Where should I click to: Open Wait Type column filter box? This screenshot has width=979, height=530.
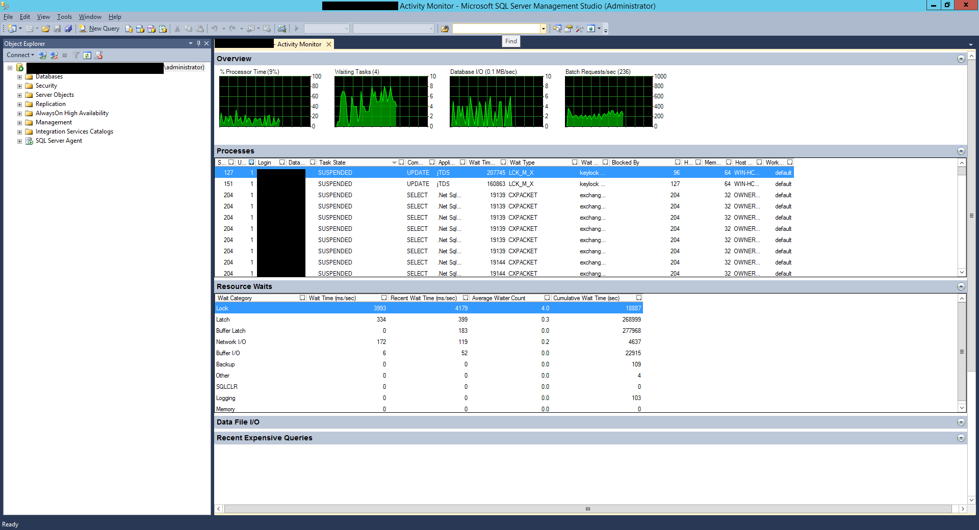(575, 163)
